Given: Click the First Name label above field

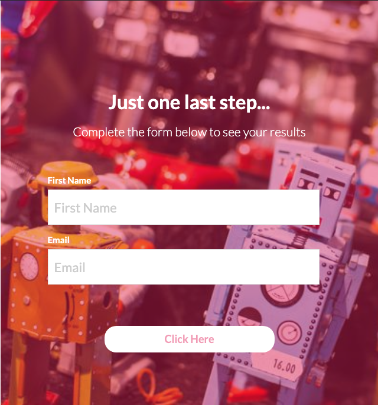Looking at the screenshot, I should tap(69, 180).
